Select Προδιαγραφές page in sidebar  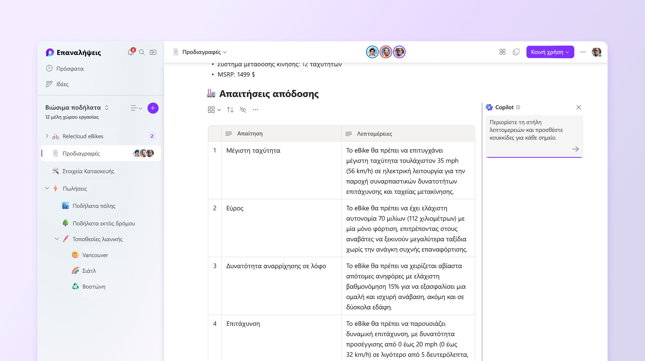[101, 153]
